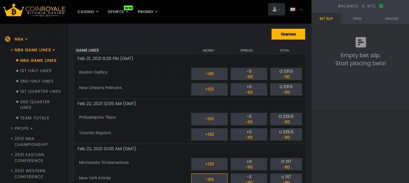Select Philadelphia 76ers spread -3
Viewport: 409px width, 183px height.
[x=249, y=119]
